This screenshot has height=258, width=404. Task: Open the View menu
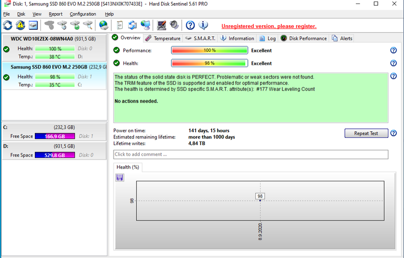37,14
